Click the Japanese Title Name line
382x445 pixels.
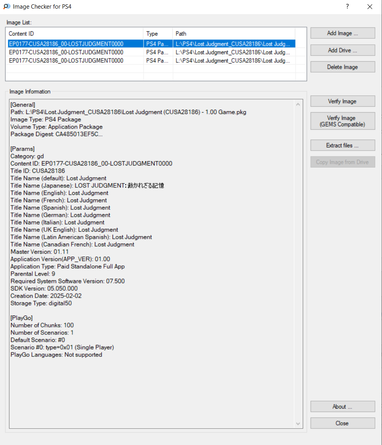click(87, 185)
